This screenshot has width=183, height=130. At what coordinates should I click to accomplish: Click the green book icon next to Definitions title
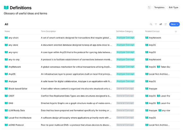point(6,8)
